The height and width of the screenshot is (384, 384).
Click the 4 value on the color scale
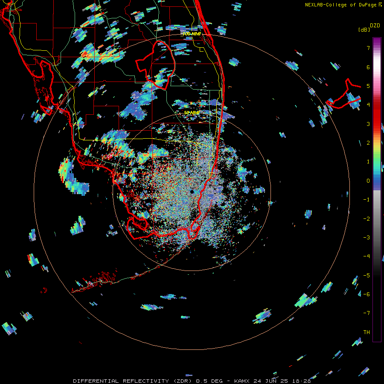[368, 105]
